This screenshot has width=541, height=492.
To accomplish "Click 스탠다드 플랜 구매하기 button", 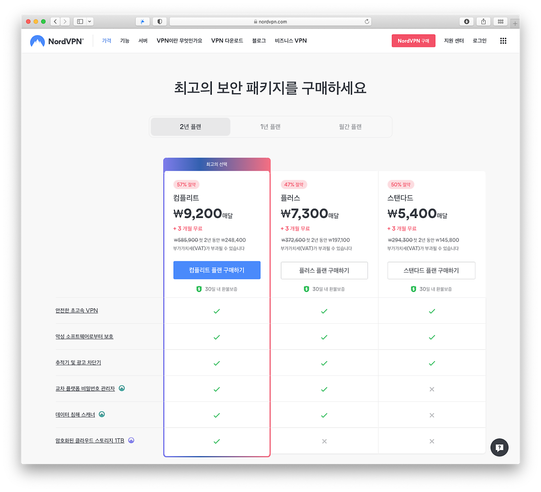I will coord(431,270).
